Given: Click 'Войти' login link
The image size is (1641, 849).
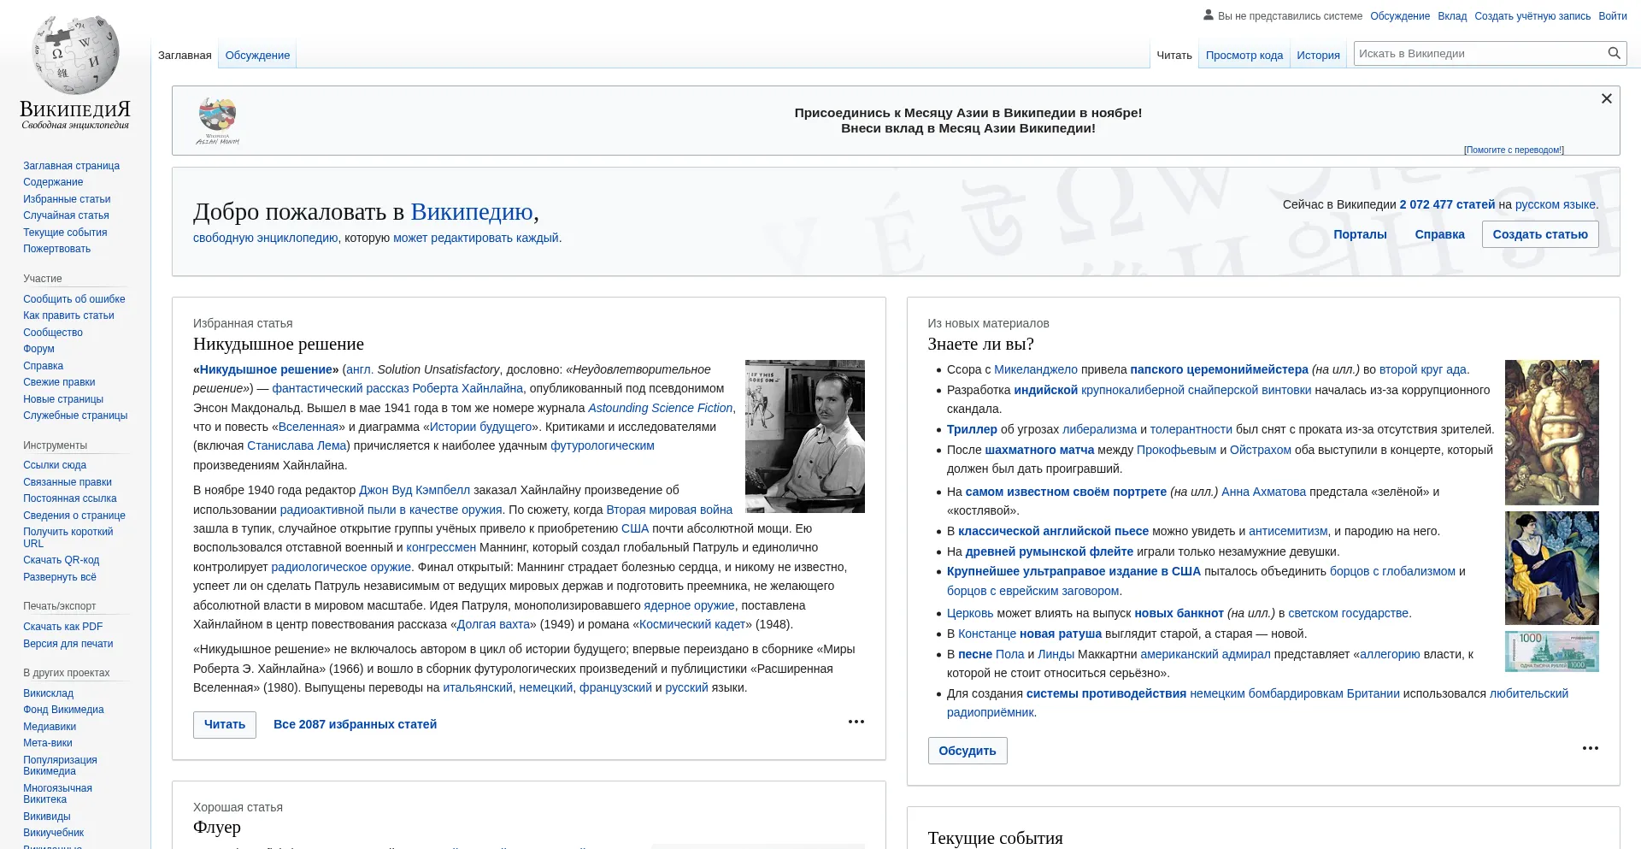Looking at the screenshot, I should 1612,16.
